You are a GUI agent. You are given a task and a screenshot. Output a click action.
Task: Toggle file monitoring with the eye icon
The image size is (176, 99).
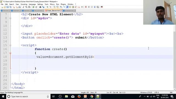(x=82, y=7)
